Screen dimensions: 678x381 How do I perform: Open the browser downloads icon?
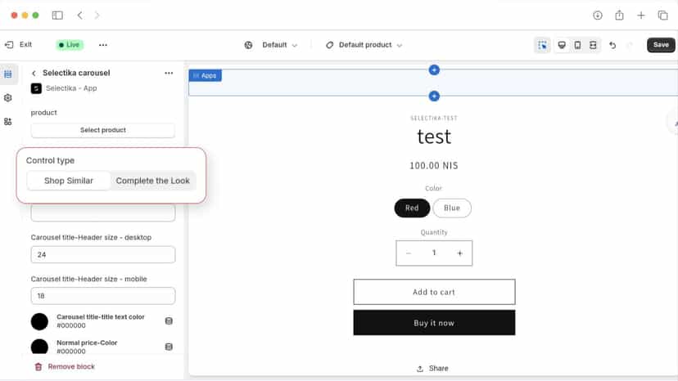pyautogui.click(x=598, y=15)
